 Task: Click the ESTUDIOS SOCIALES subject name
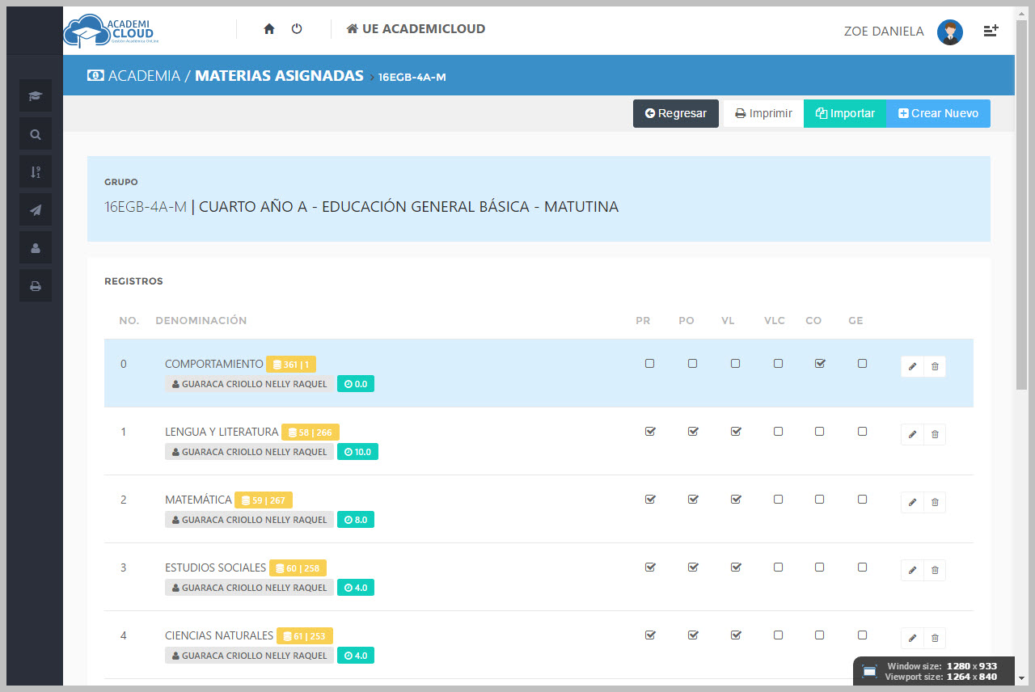tap(215, 568)
